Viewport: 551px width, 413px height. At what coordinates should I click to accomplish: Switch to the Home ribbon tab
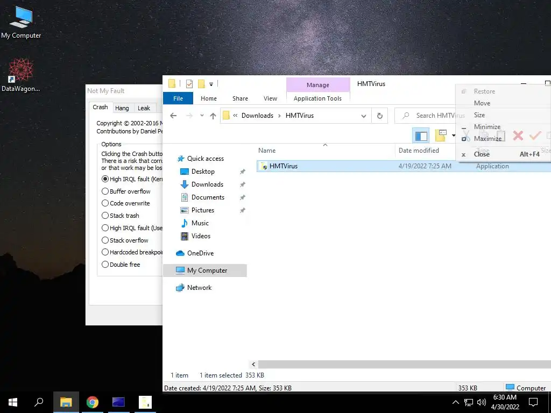(209, 98)
